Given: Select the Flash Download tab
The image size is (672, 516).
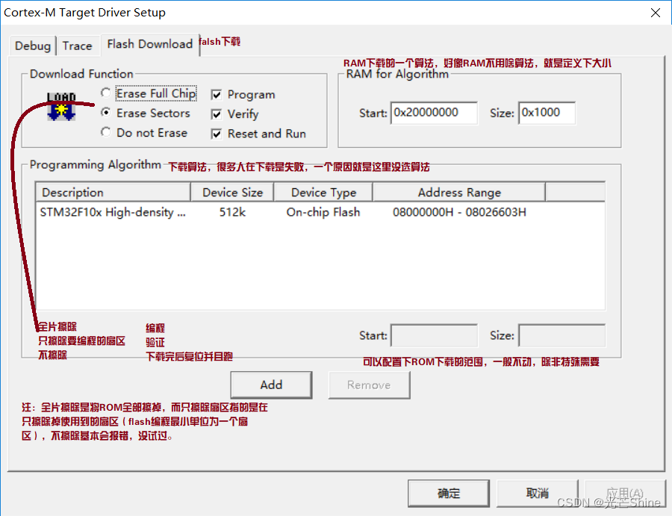Looking at the screenshot, I should pyautogui.click(x=150, y=44).
